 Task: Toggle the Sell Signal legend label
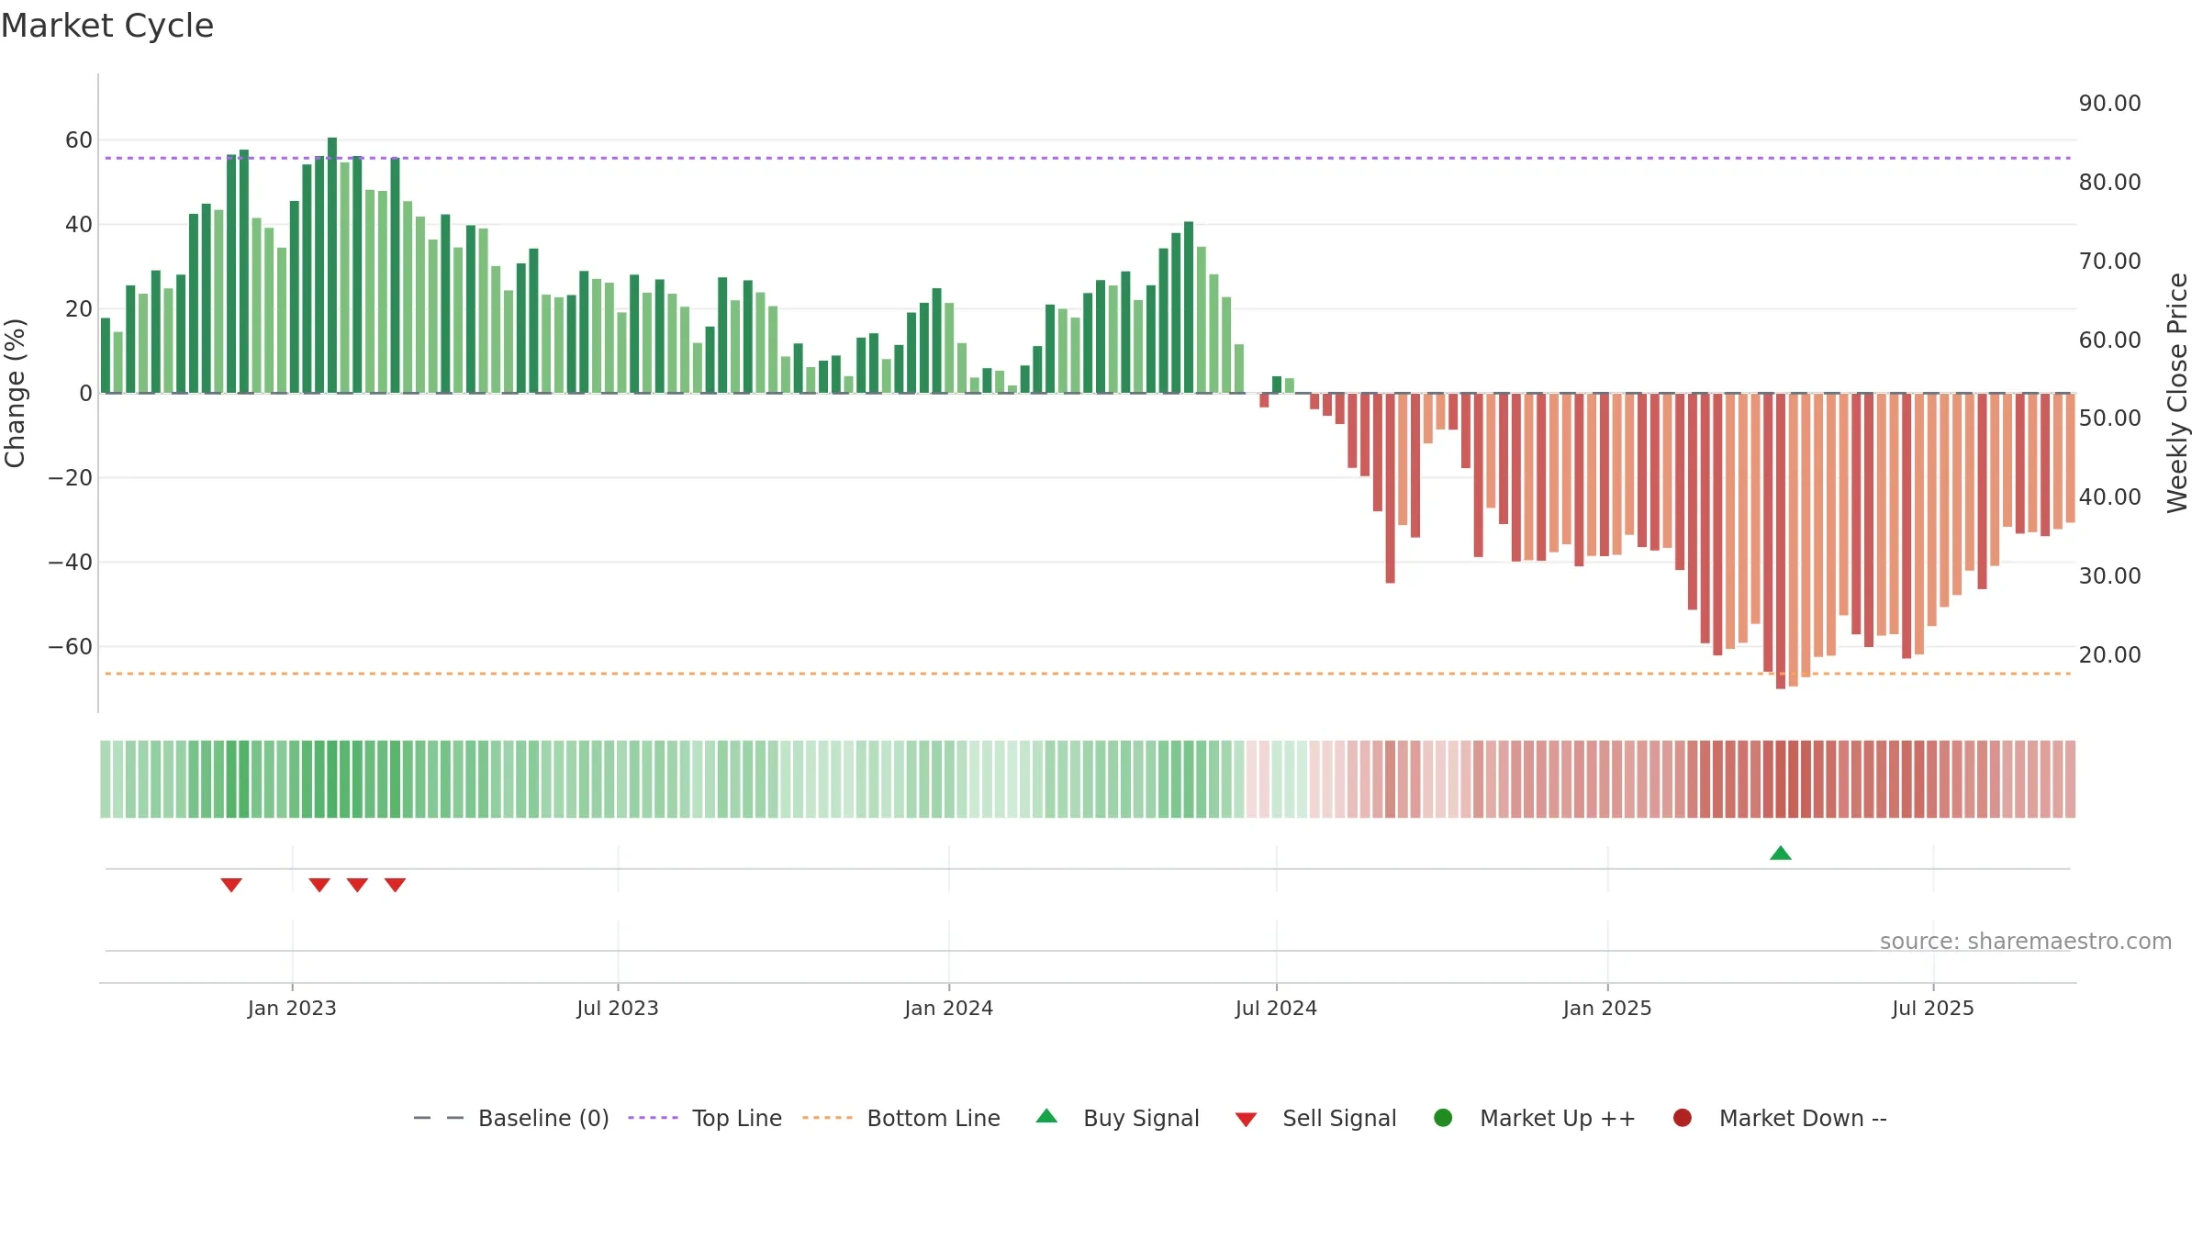1339,1119
